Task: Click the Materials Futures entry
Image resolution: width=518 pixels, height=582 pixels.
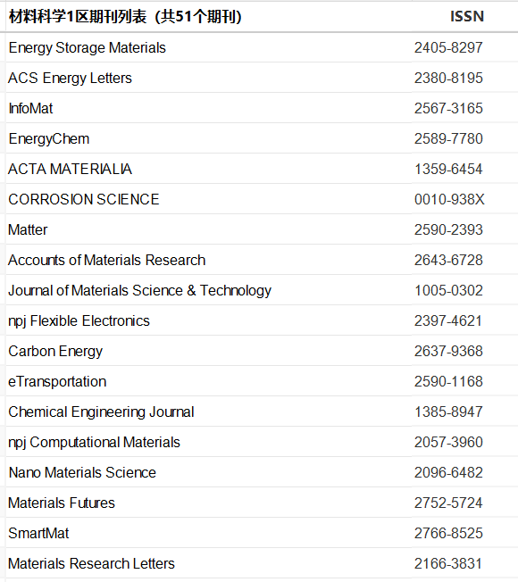Action: 62,503
